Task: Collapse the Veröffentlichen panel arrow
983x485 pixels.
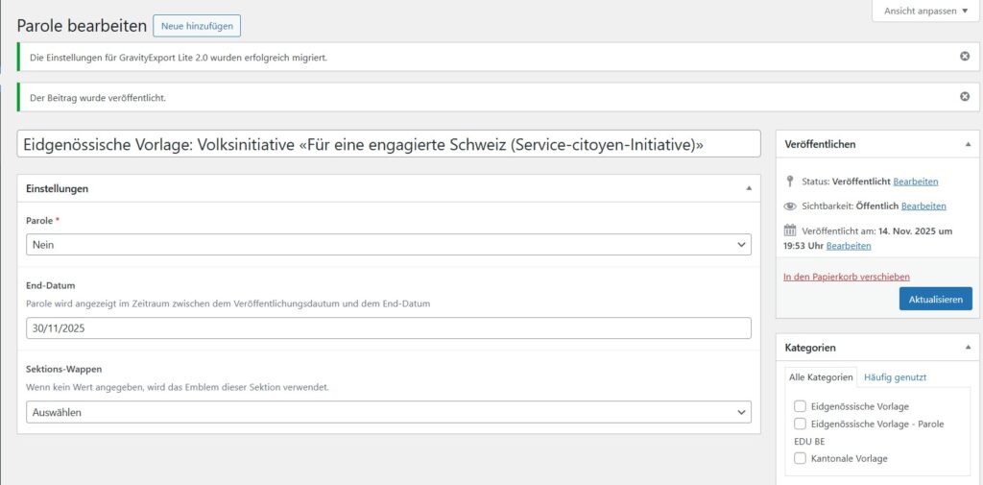Action: (967, 144)
